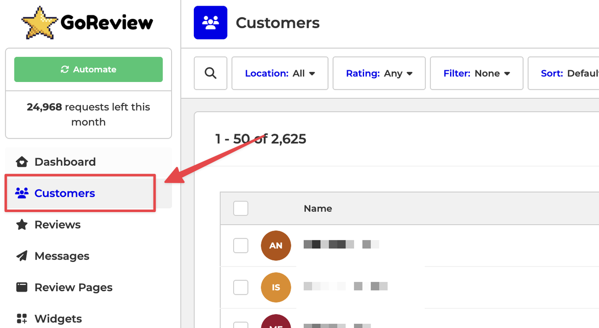Viewport: 599px width, 328px height.
Task: Click the Name column header
Action: (318, 208)
